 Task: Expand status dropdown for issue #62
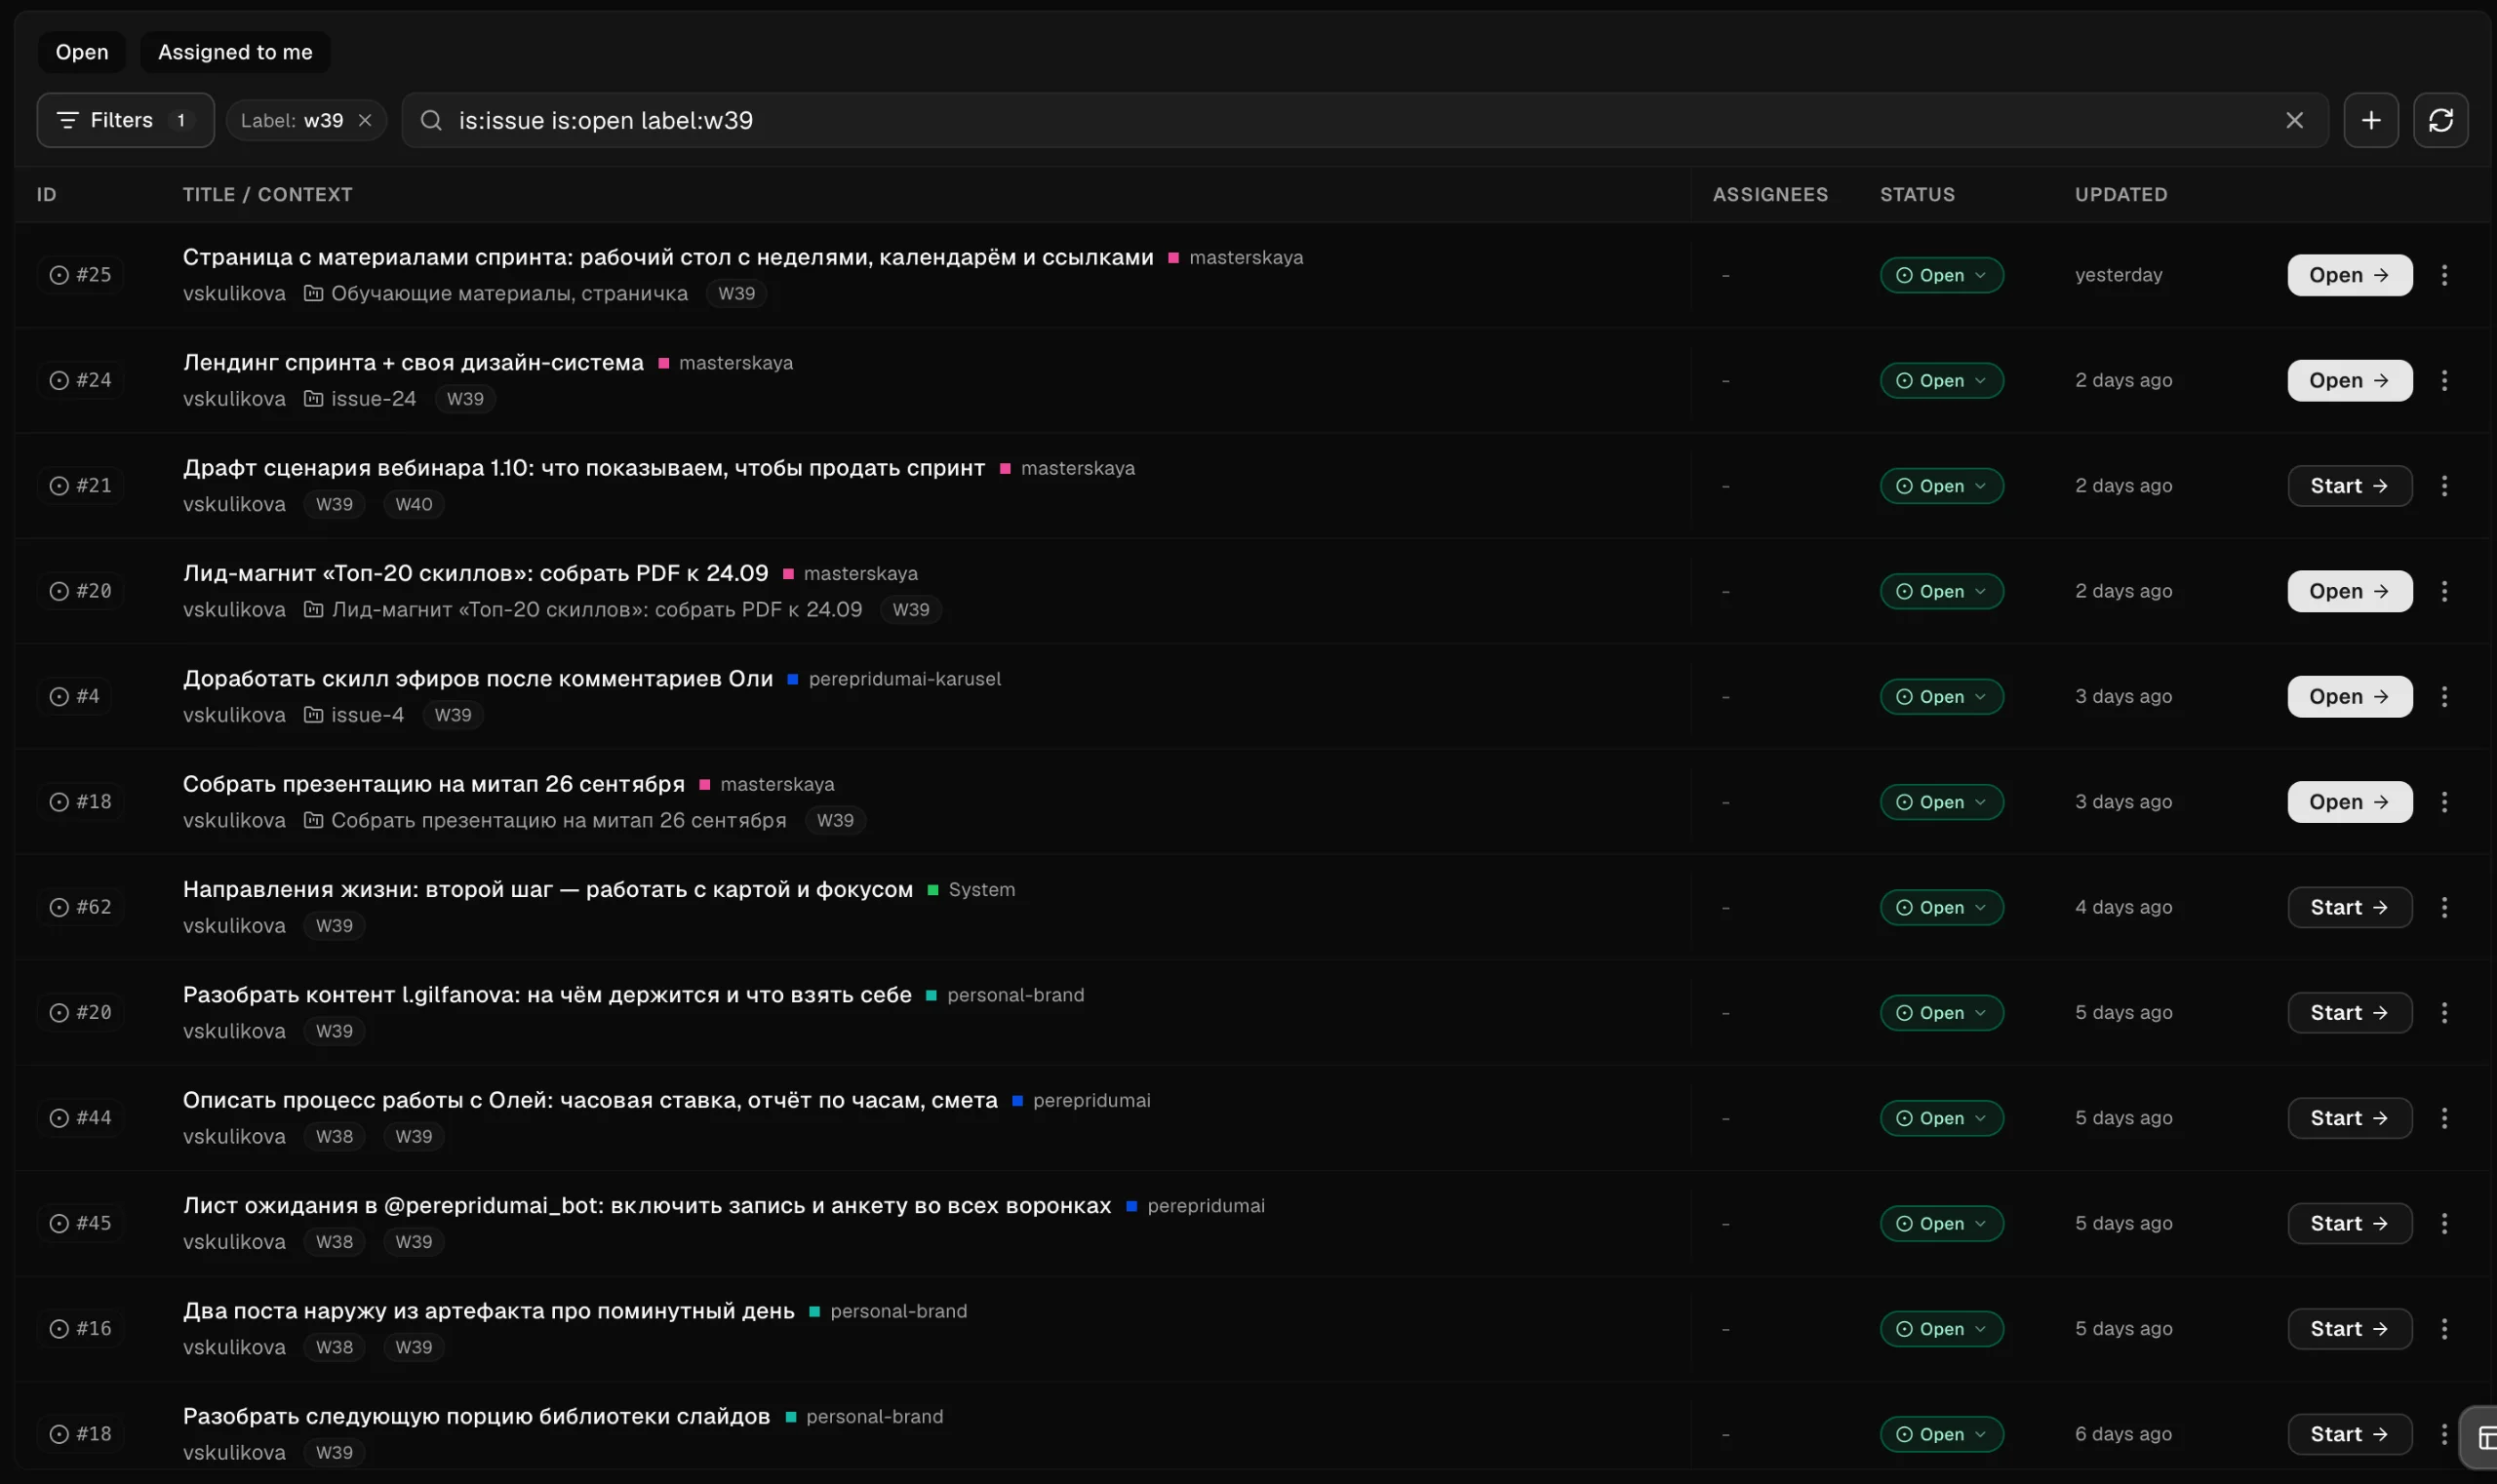click(1941, 907)
